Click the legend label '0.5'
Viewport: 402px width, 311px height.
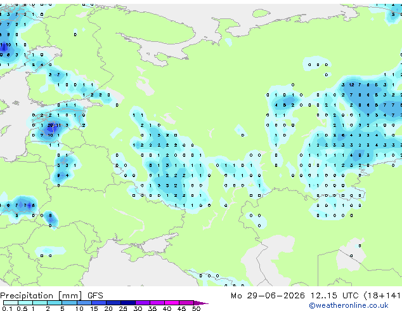click(22, 308)
